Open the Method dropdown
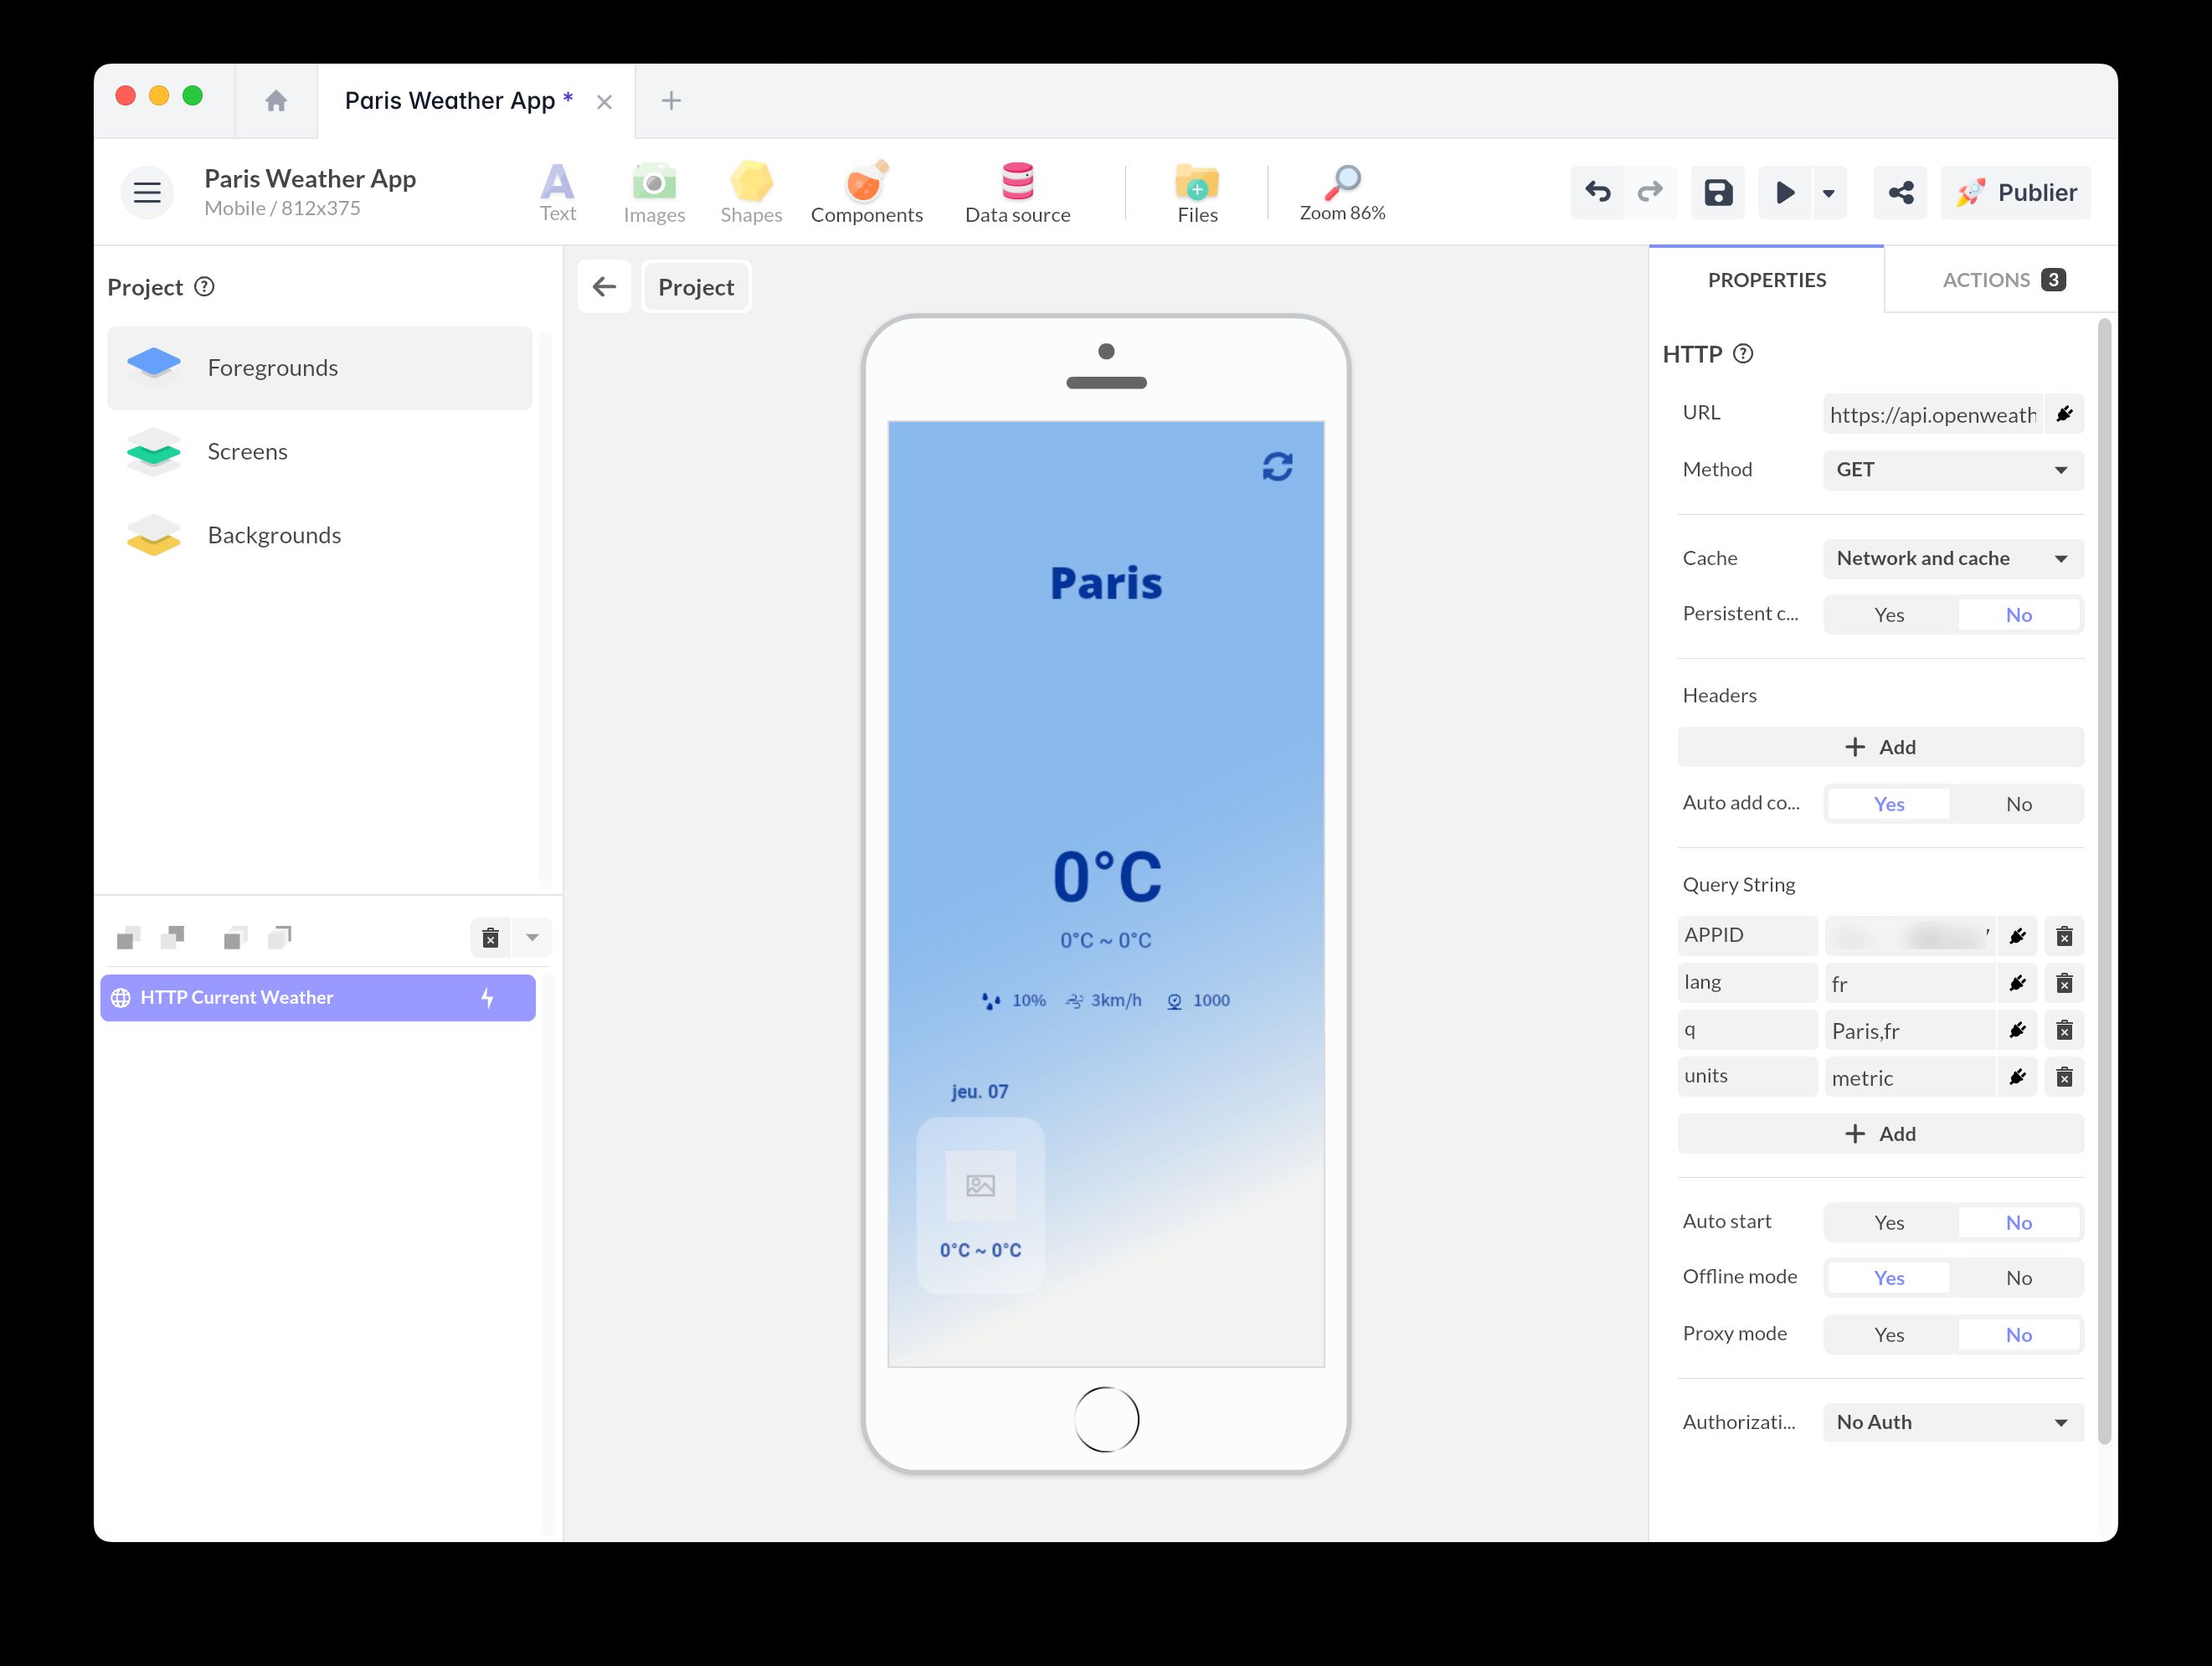 (x=1951, y=470)
